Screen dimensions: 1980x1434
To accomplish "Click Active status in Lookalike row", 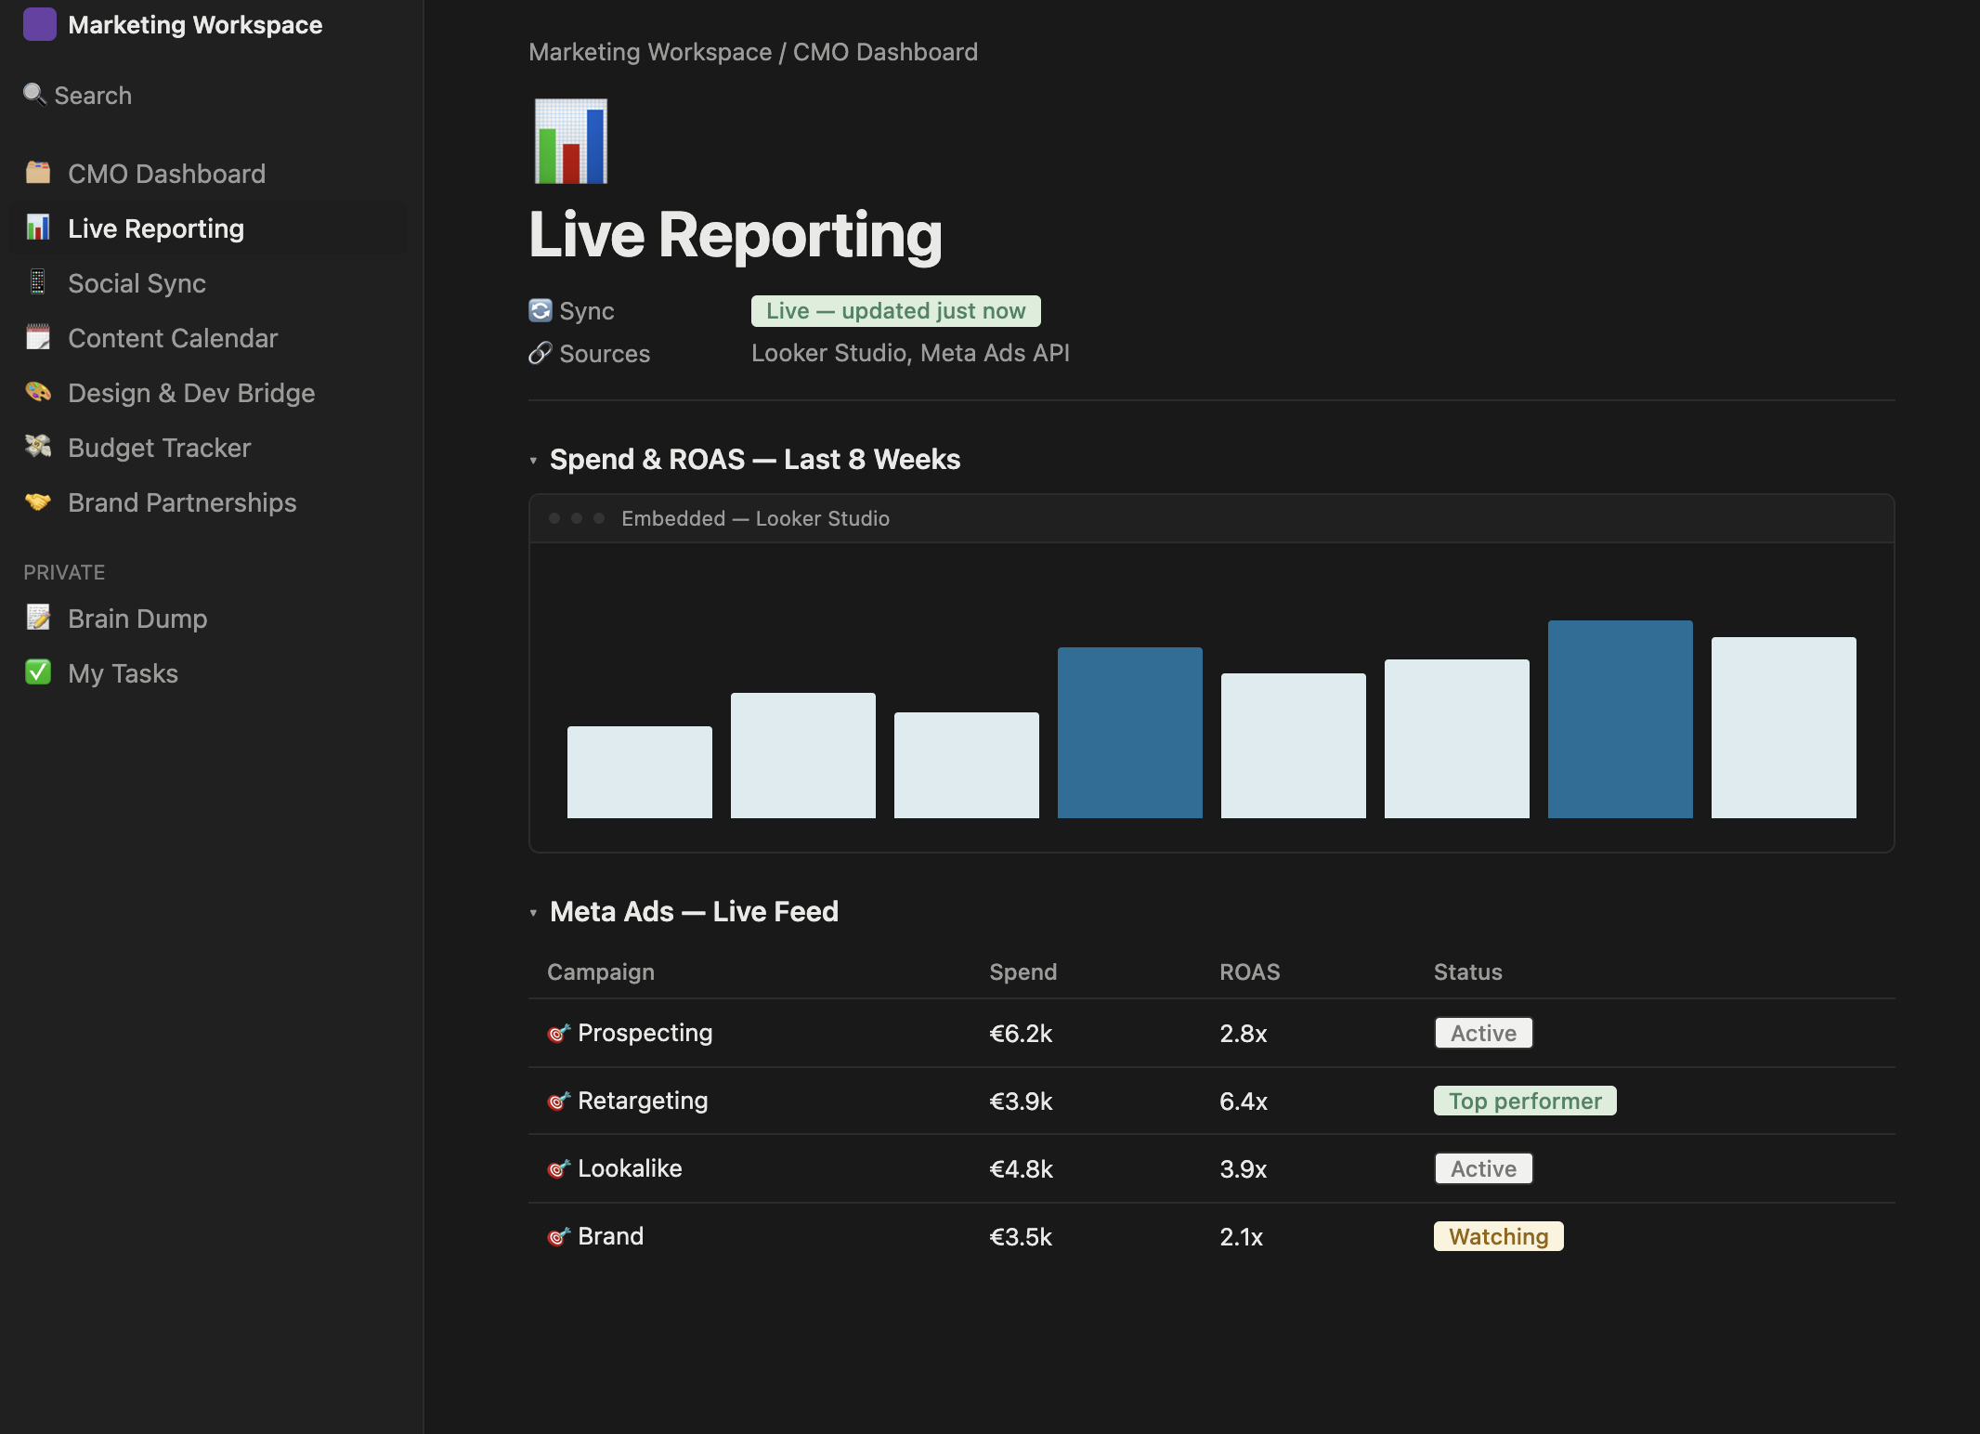I will click(x=1483, y=1168).
